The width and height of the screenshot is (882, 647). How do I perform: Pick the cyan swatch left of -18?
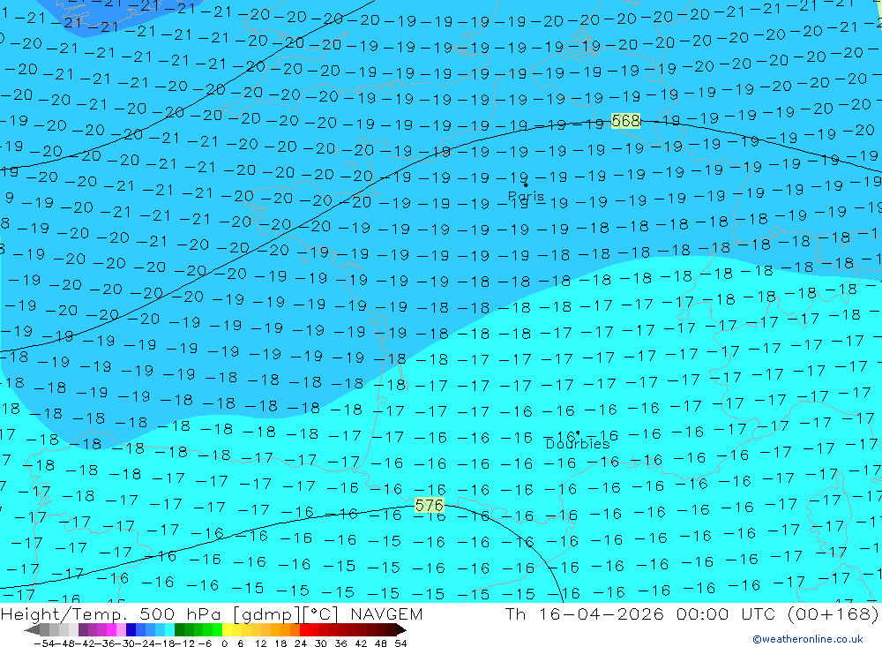click(x=169, y=630)
